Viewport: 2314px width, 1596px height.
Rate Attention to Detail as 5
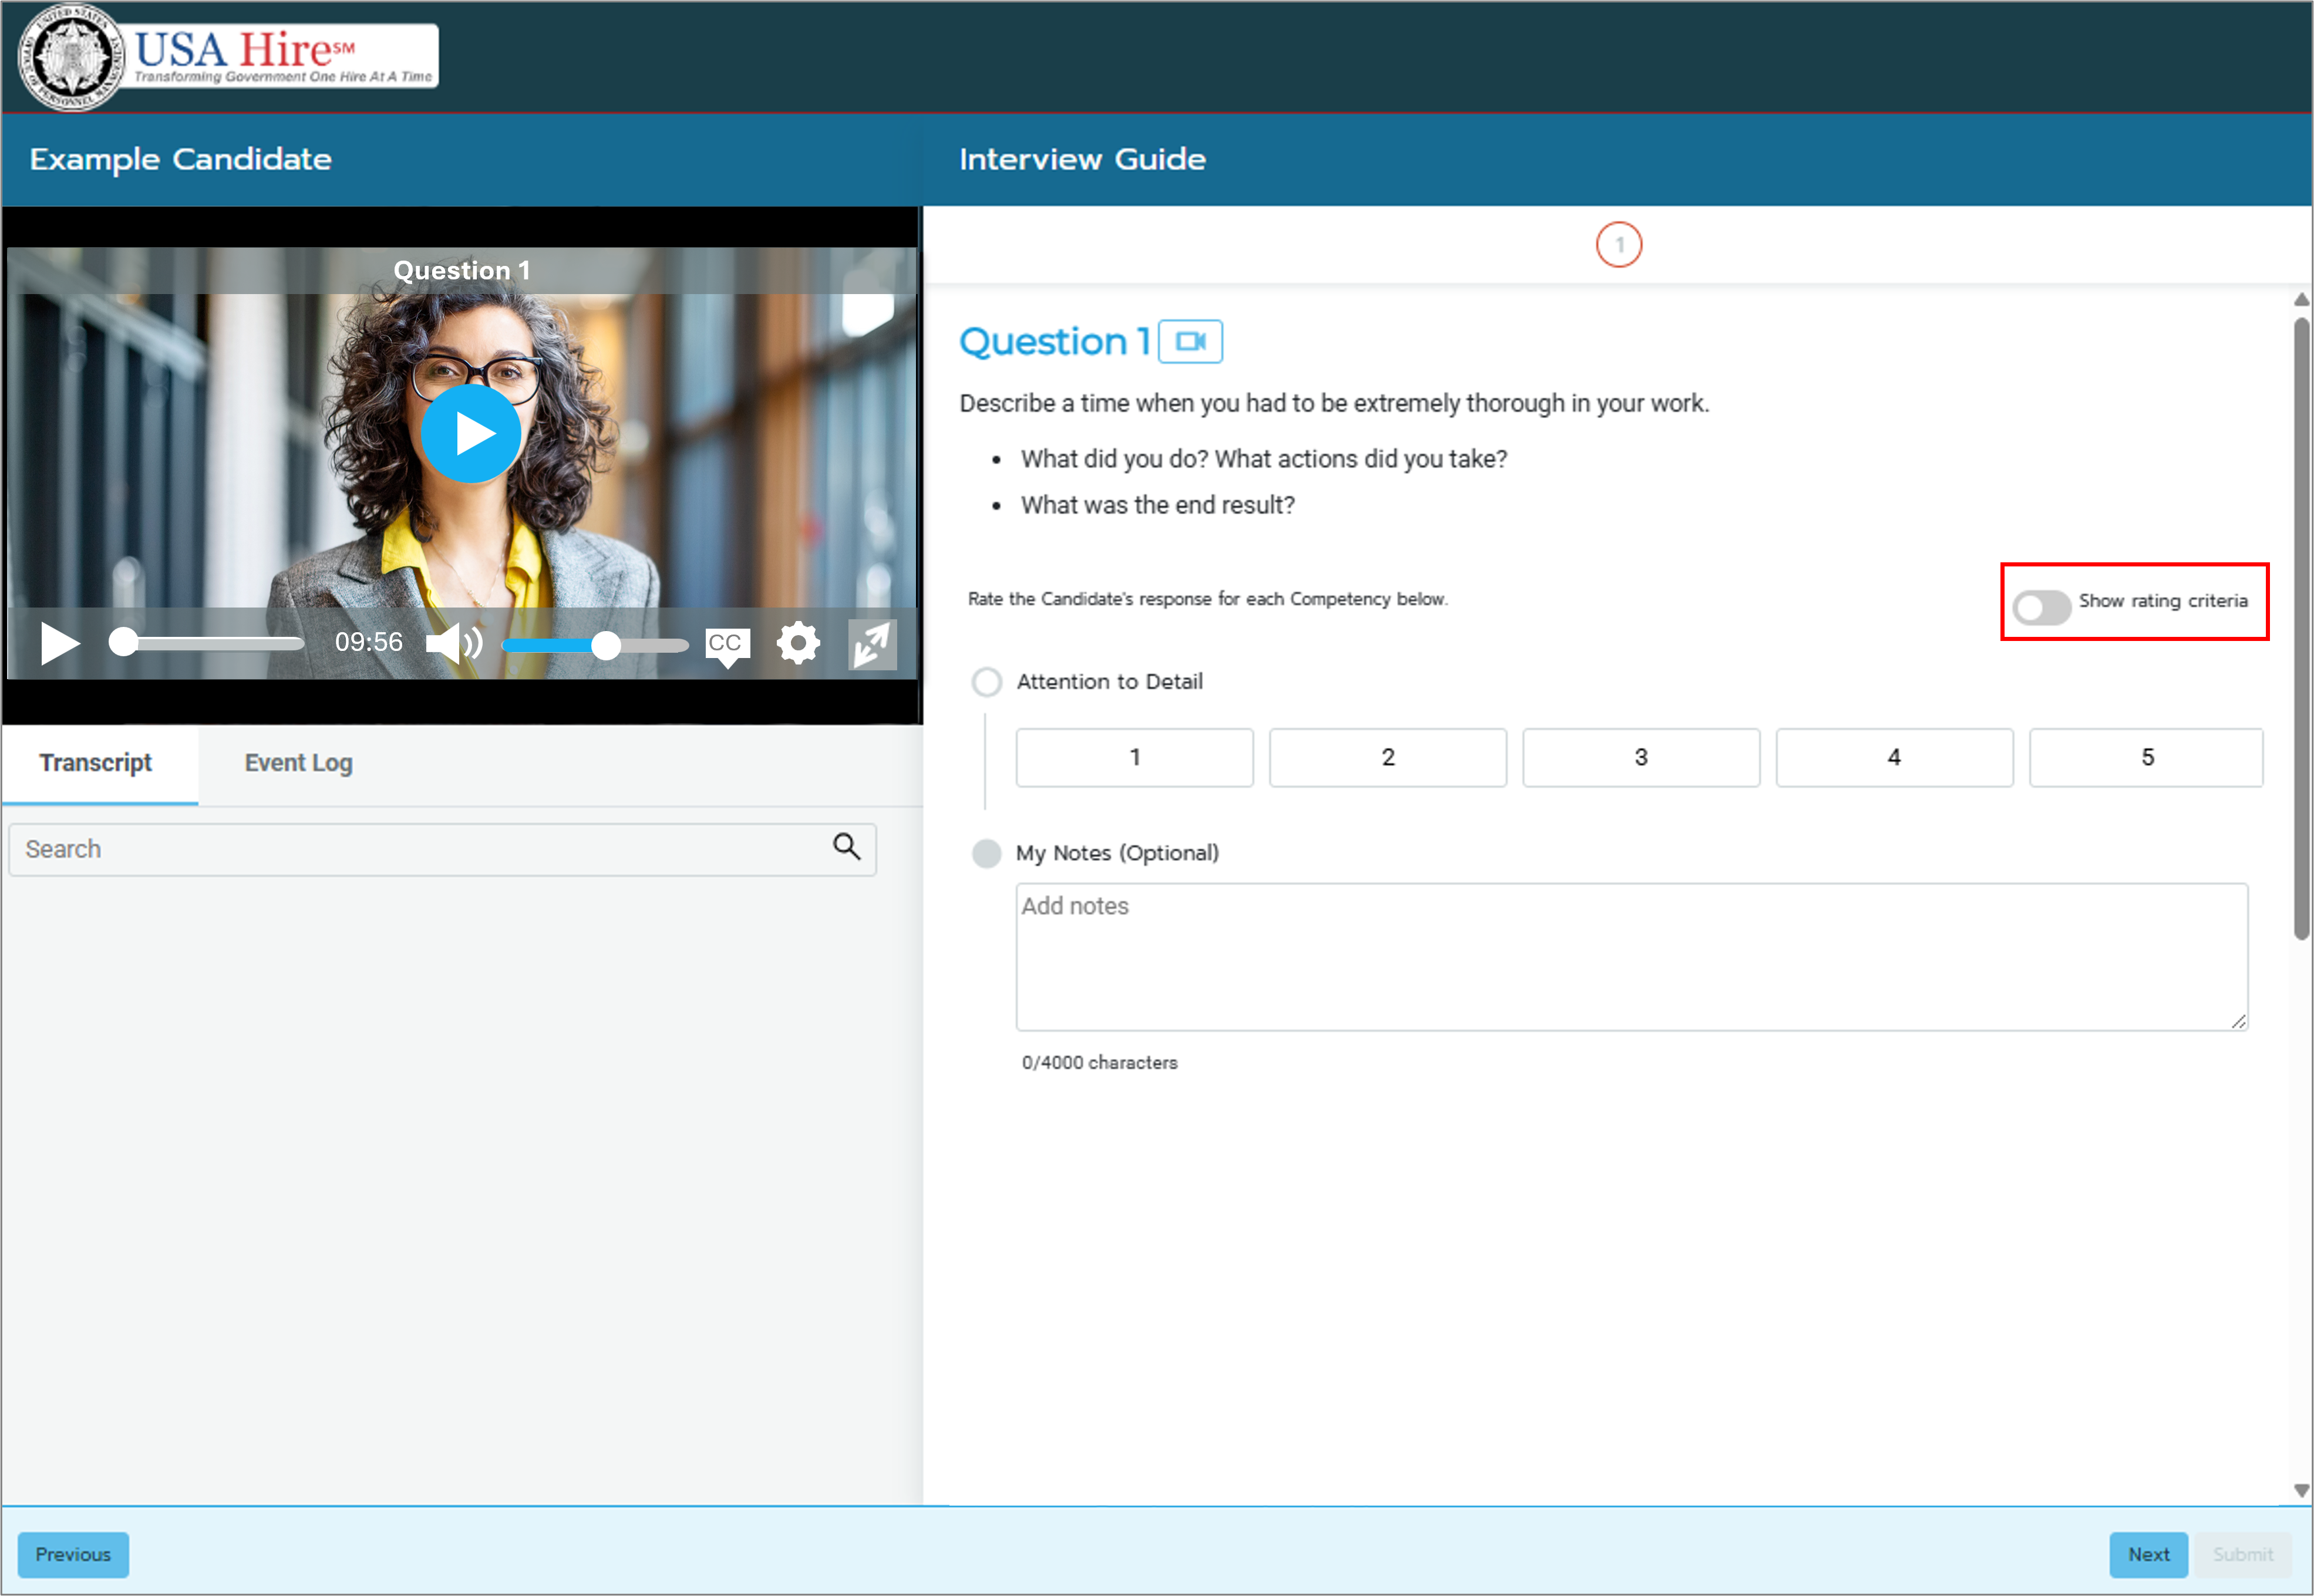[2146, 758]
